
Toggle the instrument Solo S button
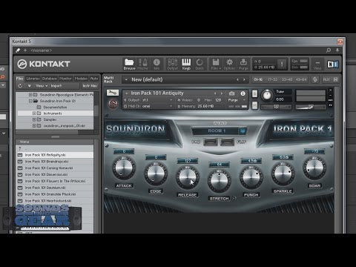[254, 93]
